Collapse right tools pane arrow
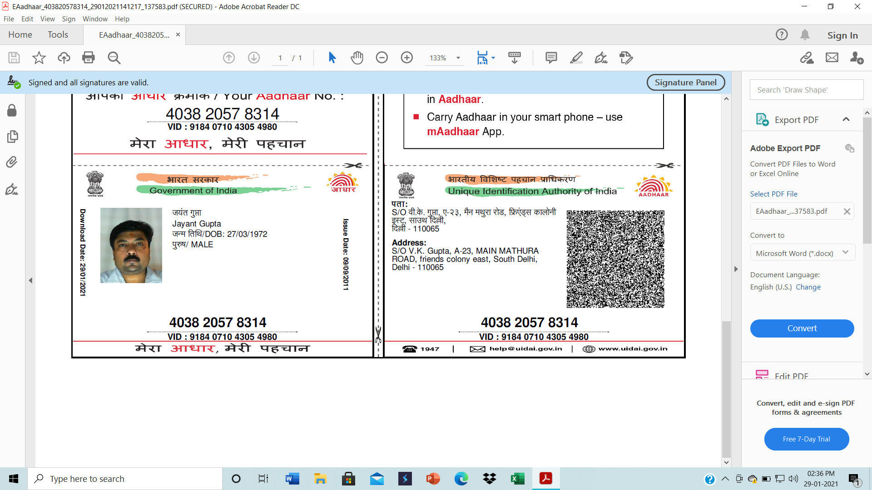872x490 pixels. tap(736, 269)
